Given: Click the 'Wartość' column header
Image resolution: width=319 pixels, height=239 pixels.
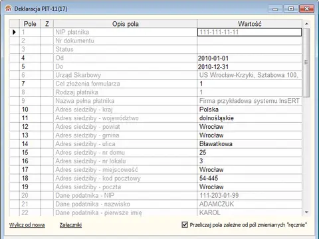Looking at the screenshot, I should click(x=249, y=24).
